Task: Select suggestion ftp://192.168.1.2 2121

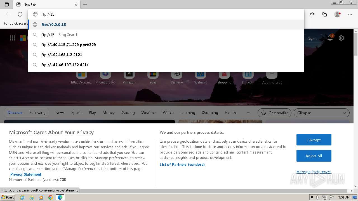Action: [166, 55]
